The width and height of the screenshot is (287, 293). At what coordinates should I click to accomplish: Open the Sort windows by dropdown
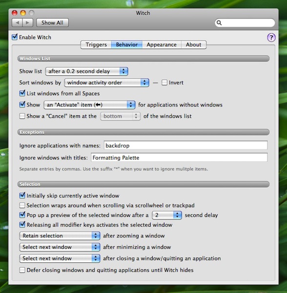coord(106,83)
